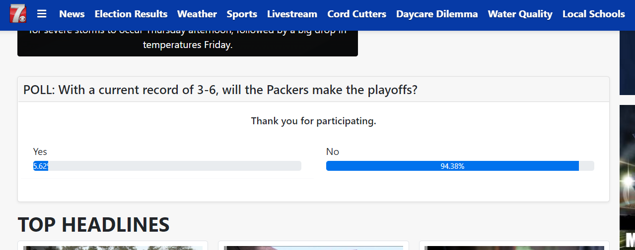Click the TOP HEADLINES heading
This screenshot has height=250, width=635.
pos(94,225)
